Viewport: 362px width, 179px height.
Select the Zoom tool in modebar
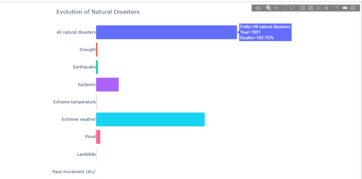pos(268,8)
